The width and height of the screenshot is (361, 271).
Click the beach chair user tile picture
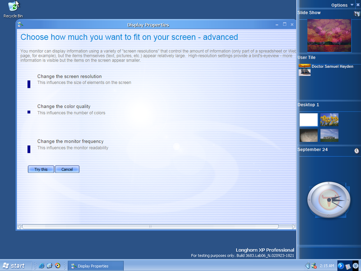tap(305, 70)
